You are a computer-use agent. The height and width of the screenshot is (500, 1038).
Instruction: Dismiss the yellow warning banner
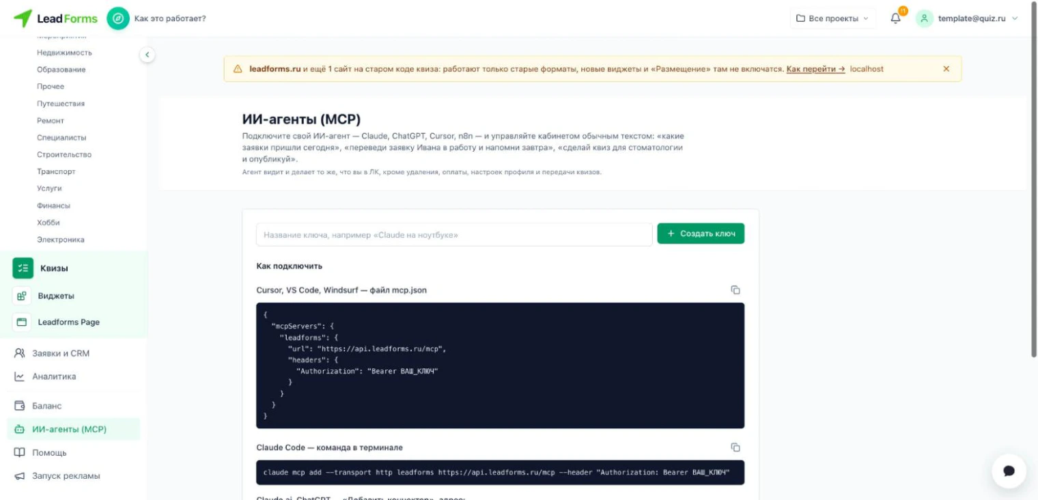point(946,69)
